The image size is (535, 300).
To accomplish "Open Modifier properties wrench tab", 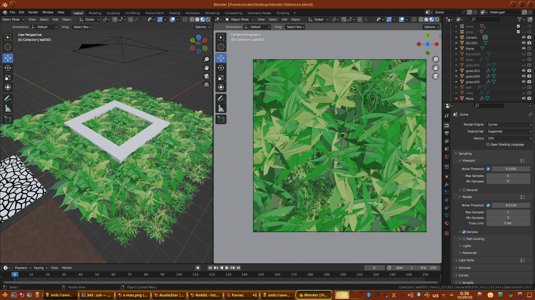I will (x=447, y=184).
